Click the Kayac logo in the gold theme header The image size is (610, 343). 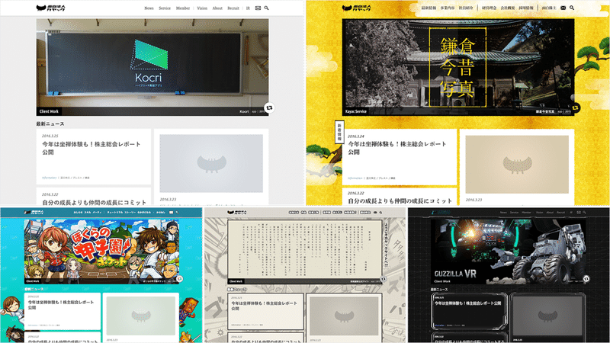pyautogui.click(x=356, y=8)
